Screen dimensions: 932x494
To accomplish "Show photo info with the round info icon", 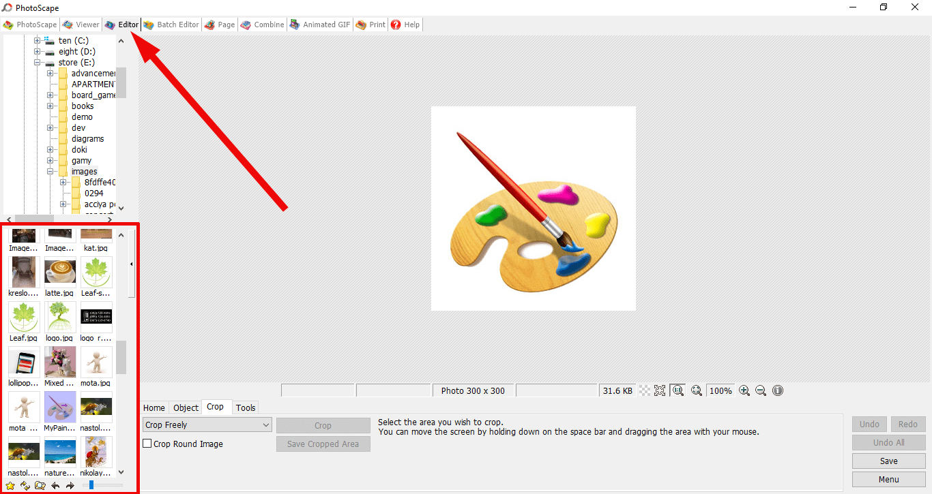I will point(778,390).
